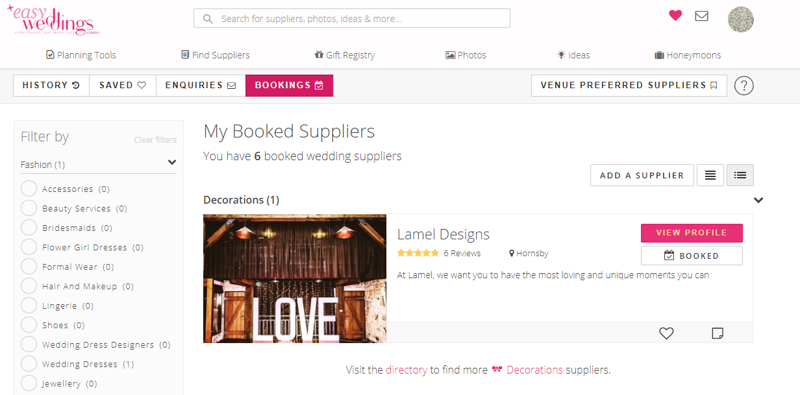Switch to the Enquiries tab
This screenshot has height=395, width=800.
[x=201, y=85]
